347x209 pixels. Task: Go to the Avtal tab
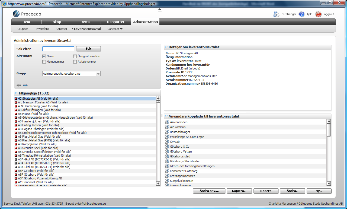point(86,22)
